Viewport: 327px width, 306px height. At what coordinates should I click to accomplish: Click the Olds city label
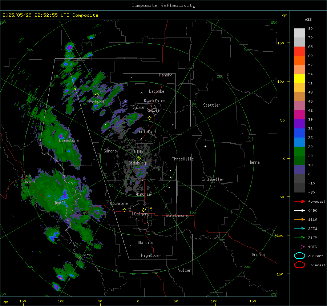coord(138,152)
